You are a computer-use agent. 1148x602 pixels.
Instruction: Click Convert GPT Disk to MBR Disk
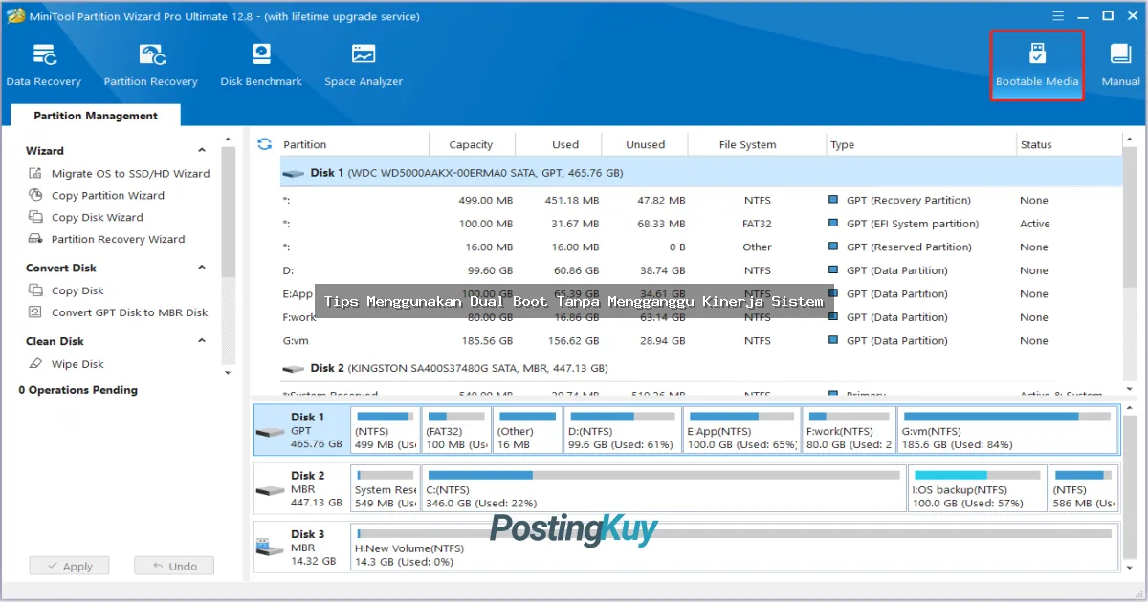click(118, 313)
